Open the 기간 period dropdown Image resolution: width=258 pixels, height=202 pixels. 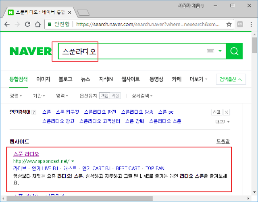[x=39, y=96]
